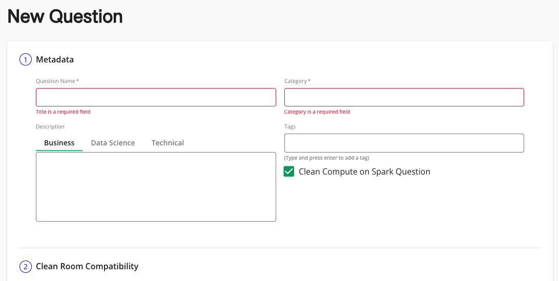Focus the Question Name input field
This screenshot has height=281, width=559.
pyautogui.click(x=156, y=97)
